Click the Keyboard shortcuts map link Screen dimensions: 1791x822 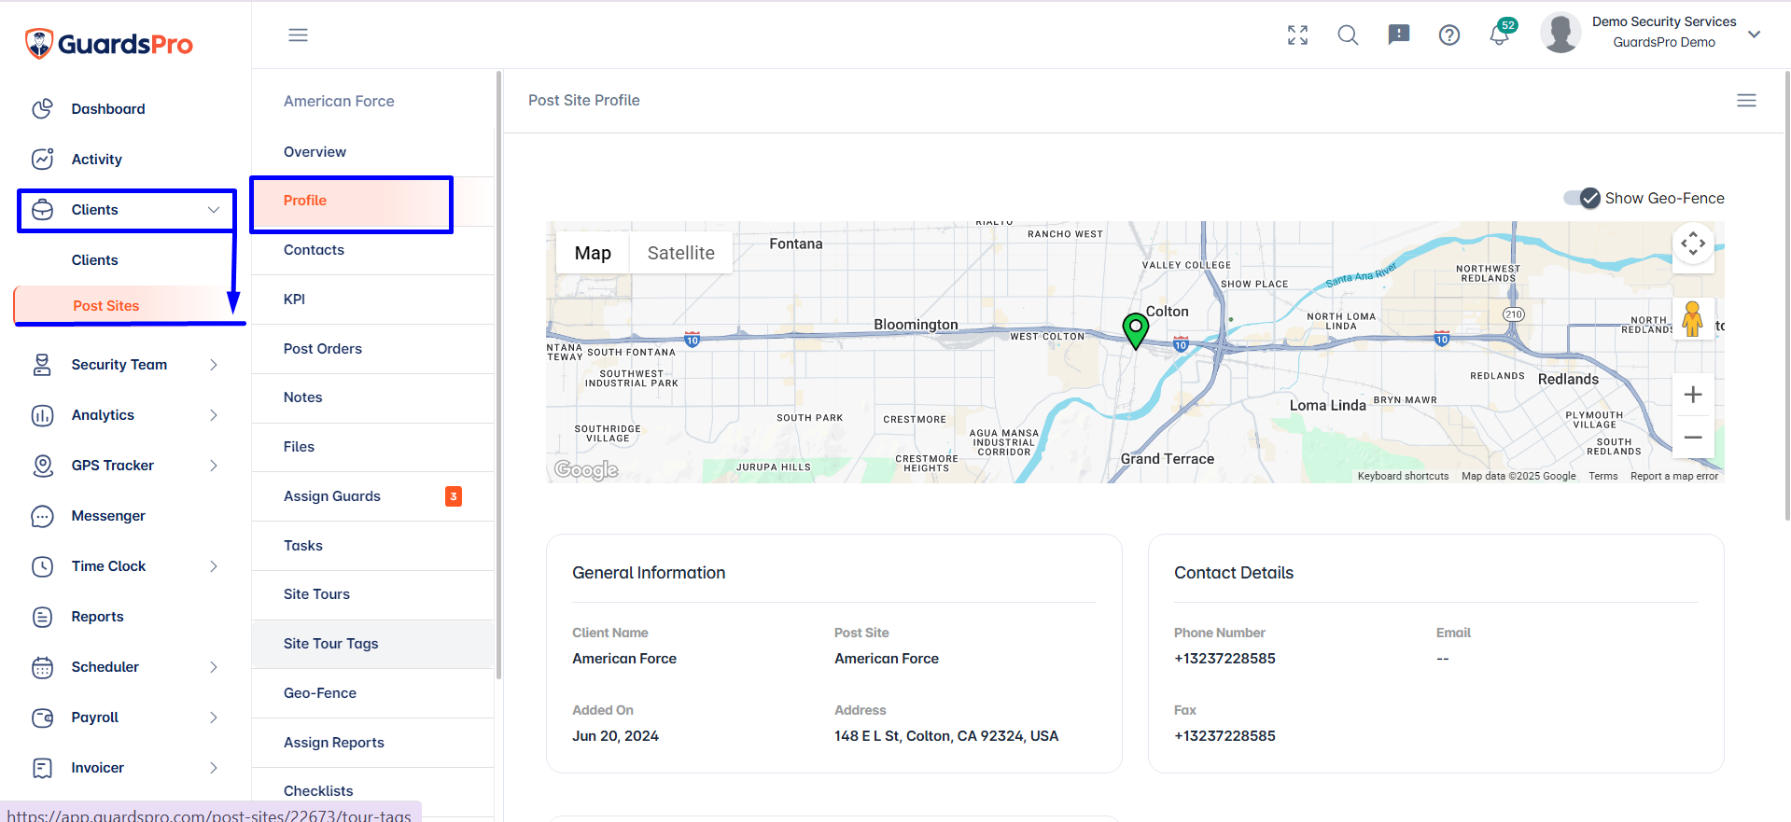point(1403,476)
